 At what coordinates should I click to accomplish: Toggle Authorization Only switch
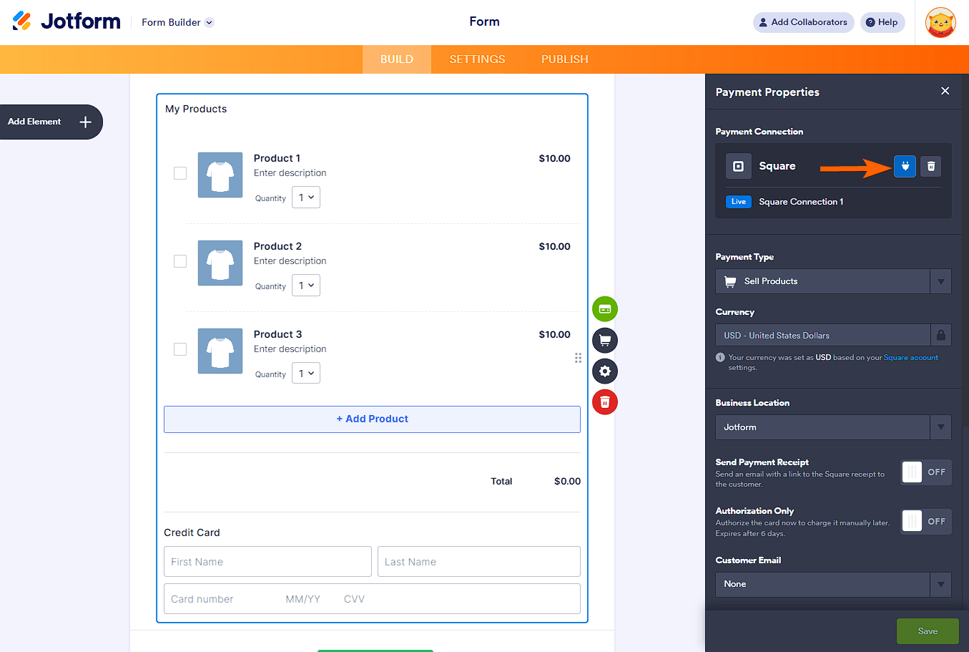tap(926, 521)
